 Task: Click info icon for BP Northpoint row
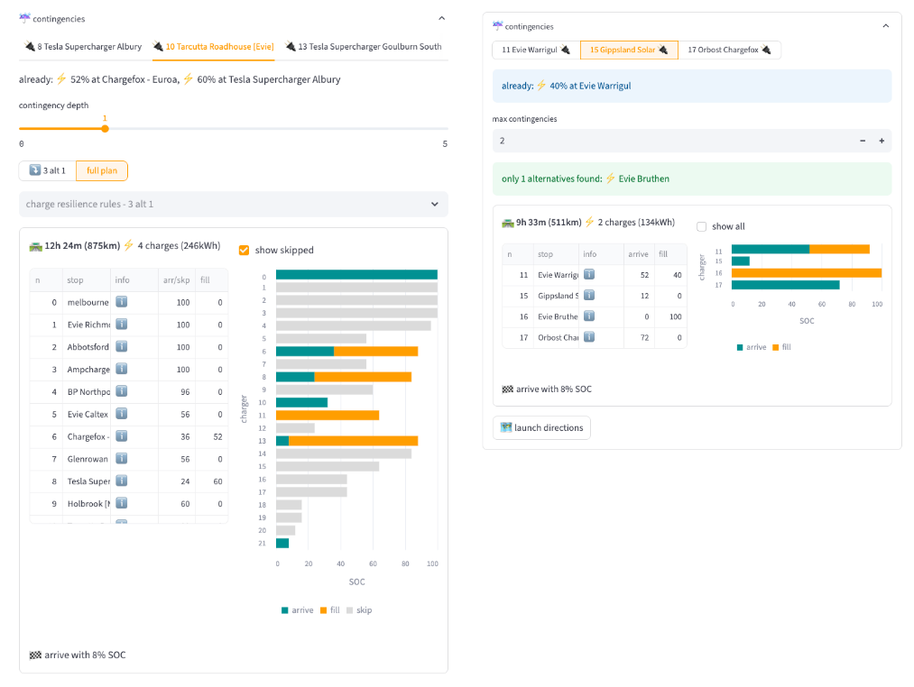tap(121, 391)
